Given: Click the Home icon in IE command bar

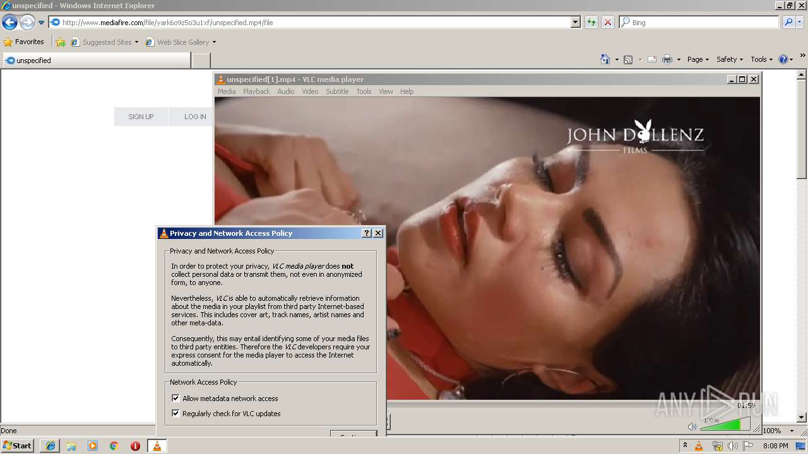Looking at the screenshot, I should (x=605, y=59).
